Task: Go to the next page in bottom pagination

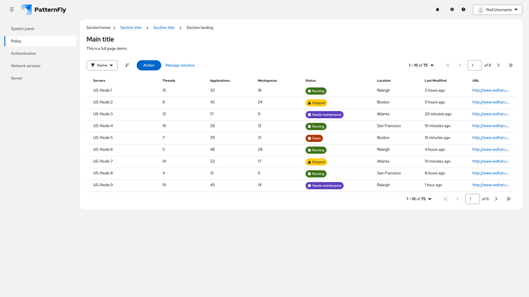Action: (497, 199)
